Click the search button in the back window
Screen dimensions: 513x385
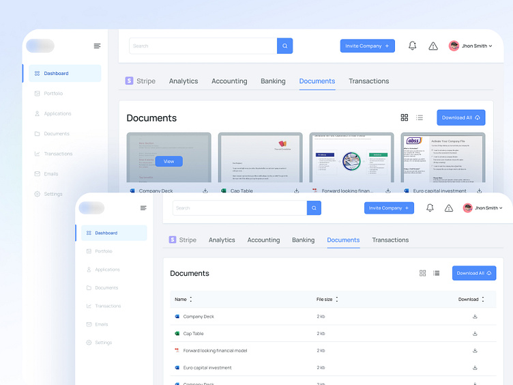click(x=284, y=46)
